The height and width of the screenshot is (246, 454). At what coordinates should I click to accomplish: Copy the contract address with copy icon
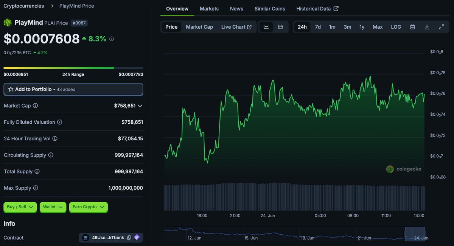click(129, 238)
